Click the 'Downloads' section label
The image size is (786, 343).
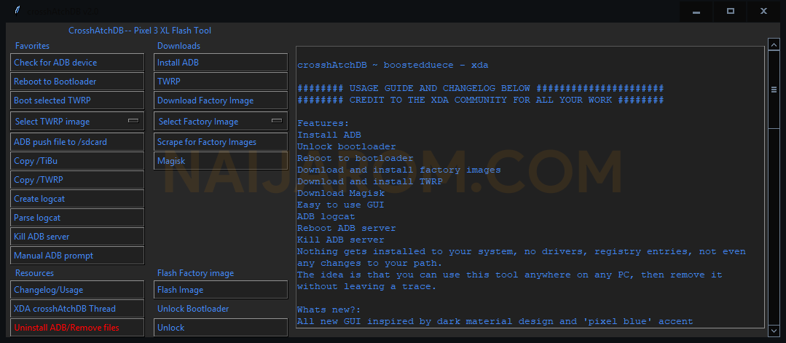coord(178,46)
